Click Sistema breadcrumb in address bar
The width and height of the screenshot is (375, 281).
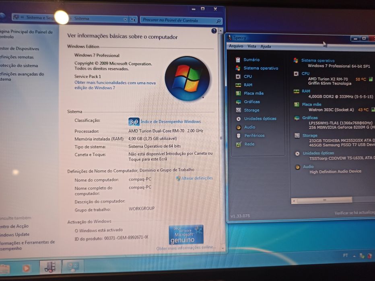(x=82, y=18)
